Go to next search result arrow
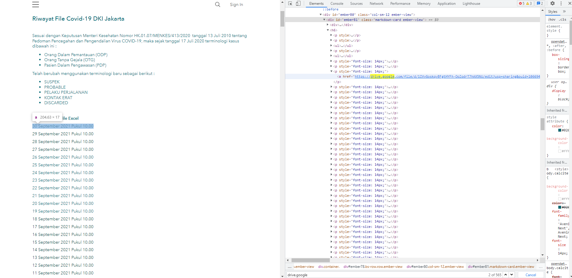 click(x=511, y=275)
